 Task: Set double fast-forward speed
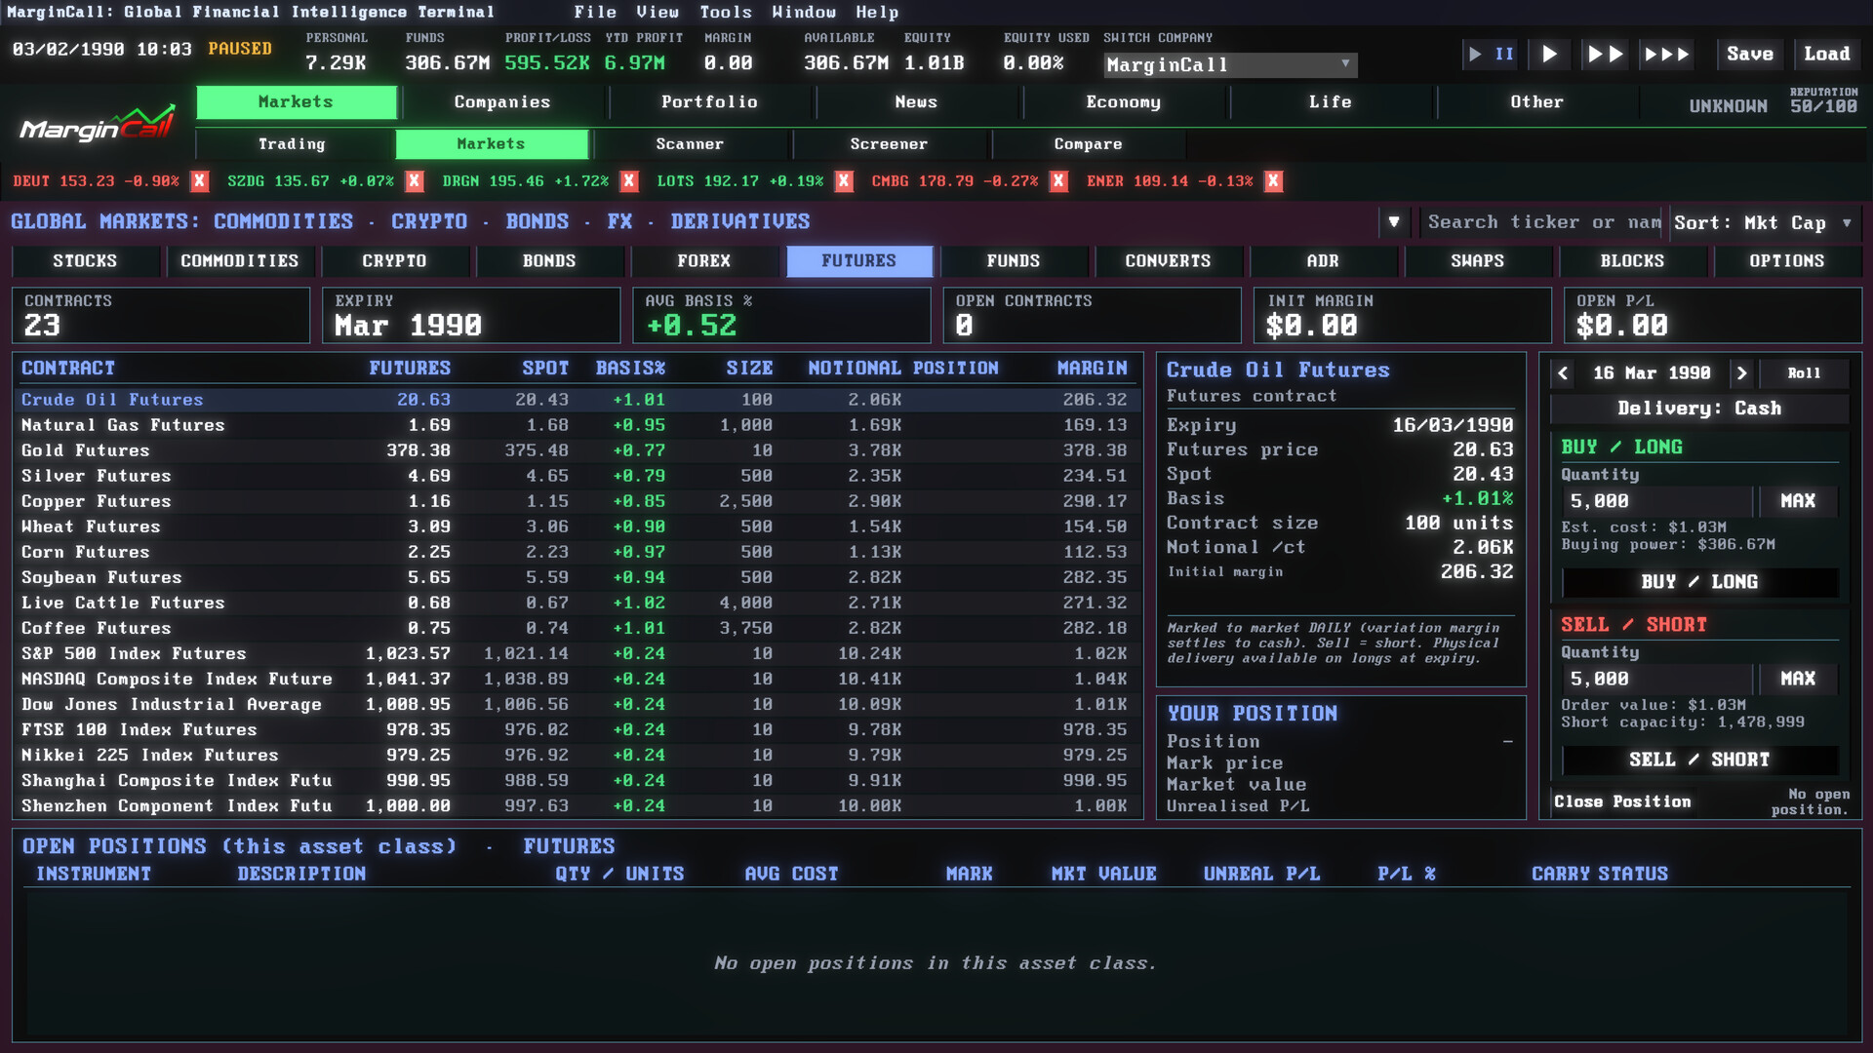click(x=1605, y=54)
